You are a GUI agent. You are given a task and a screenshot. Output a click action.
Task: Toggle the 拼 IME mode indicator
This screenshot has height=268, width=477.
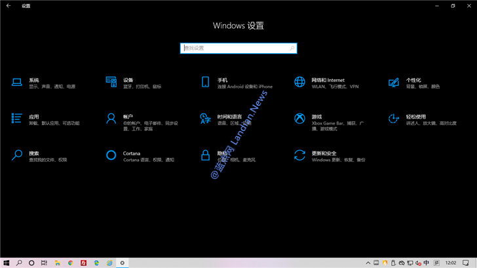[436, 263]
